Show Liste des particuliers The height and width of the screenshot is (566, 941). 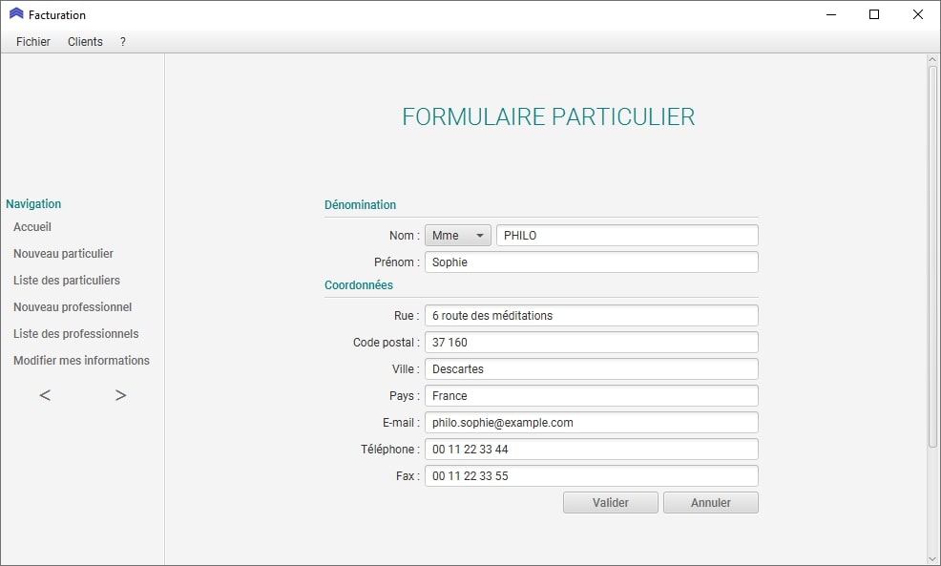coord(67,281)
